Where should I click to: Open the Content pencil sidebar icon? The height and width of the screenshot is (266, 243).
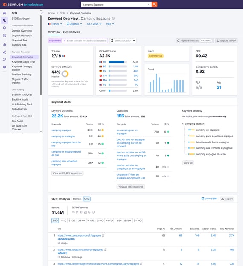coord(4,52)
